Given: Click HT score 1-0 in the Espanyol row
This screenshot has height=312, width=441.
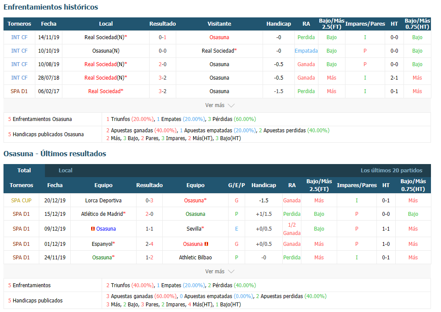Looking at the screenshot, I should pyautogui.click(x=386, y=244).
